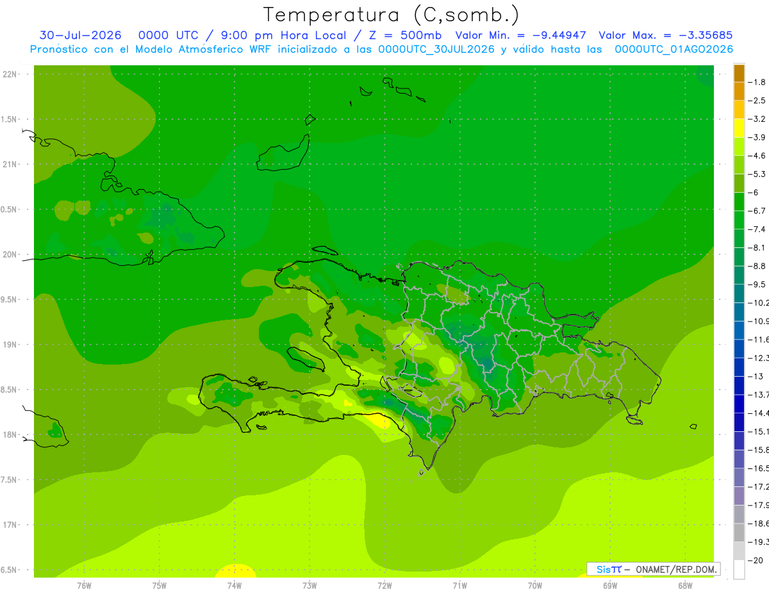
Task: Click the yellow swatch between -3.2 and -3.9
Action: pyautogui.click(x=739, y=128)
